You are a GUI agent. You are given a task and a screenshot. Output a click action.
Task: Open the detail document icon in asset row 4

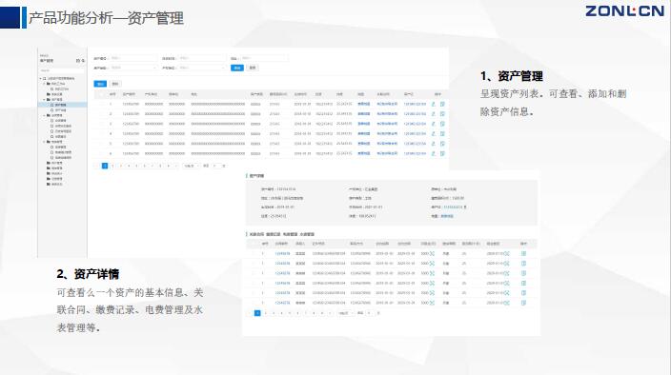(442, 133)
